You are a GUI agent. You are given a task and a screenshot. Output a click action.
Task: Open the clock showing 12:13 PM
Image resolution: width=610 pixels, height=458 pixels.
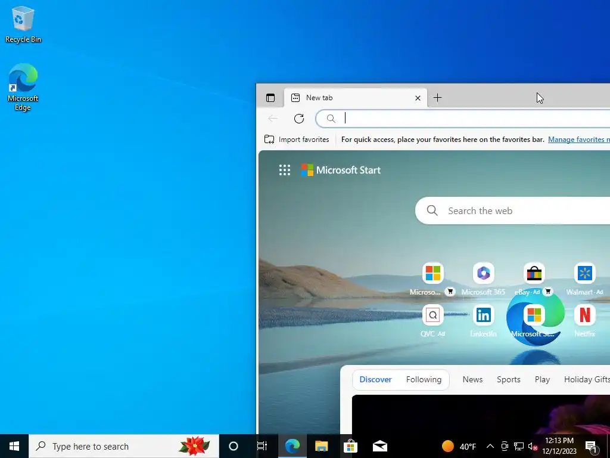[x=559, y=446]
